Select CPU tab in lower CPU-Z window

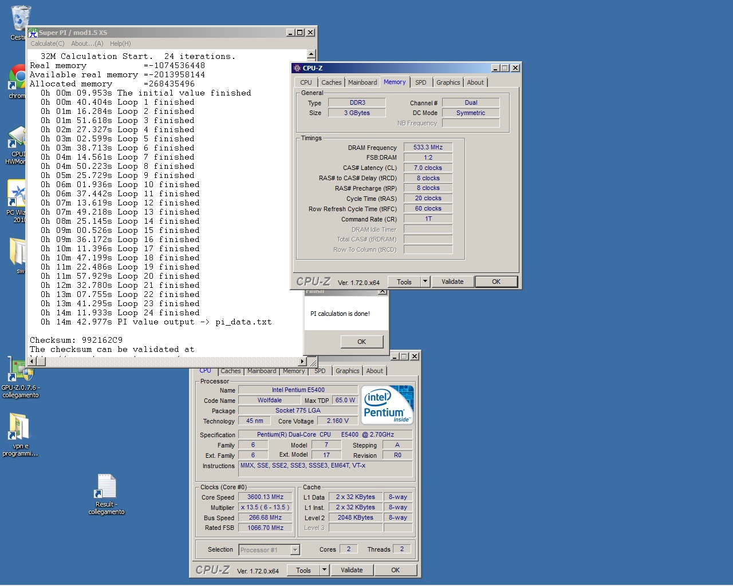click(206, 371)
